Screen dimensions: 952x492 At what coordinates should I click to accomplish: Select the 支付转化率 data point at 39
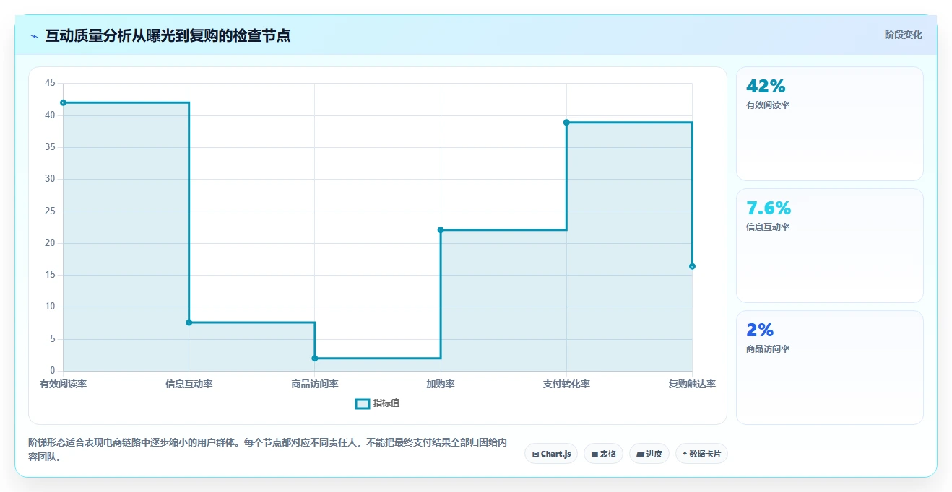click(x=566, y=122)
